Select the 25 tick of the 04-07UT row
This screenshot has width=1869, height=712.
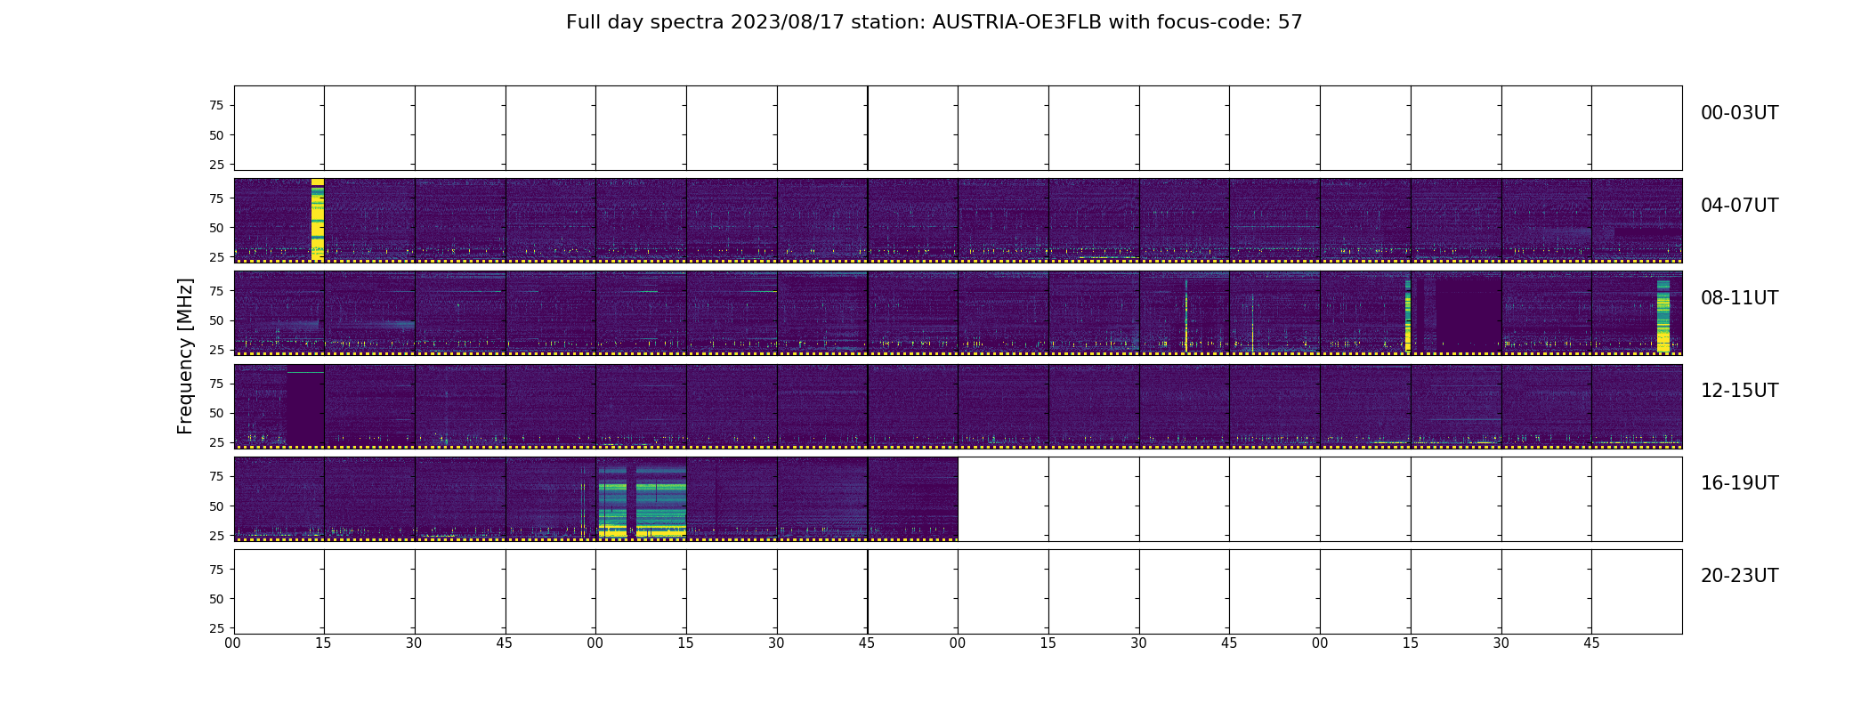[x=216, y=257]
